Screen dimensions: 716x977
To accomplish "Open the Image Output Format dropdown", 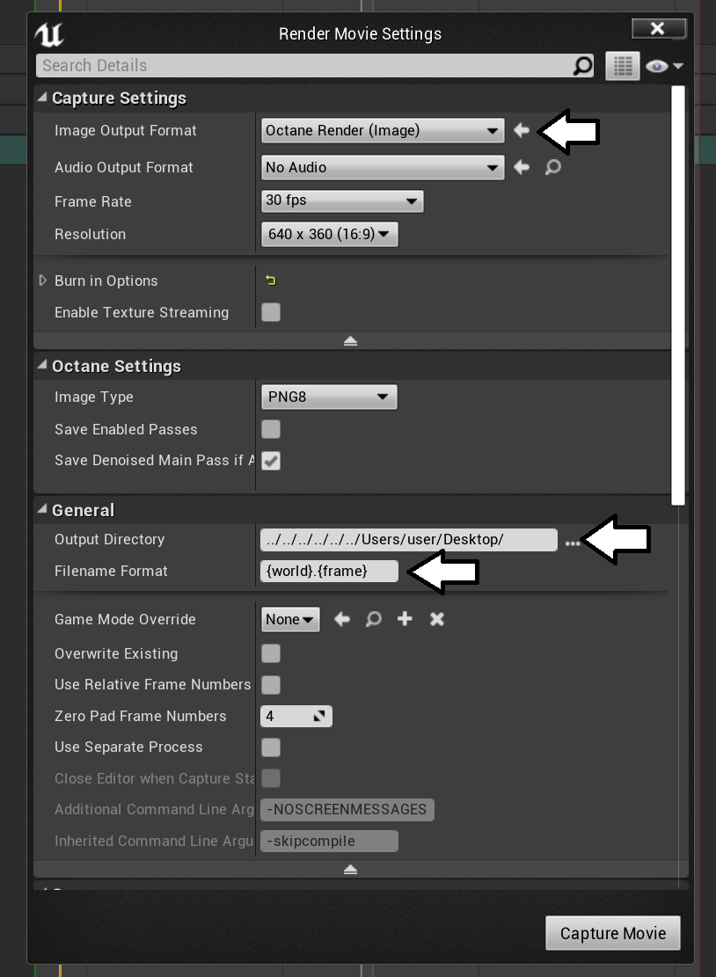I will pyautogui.click(x=383, y=130).
